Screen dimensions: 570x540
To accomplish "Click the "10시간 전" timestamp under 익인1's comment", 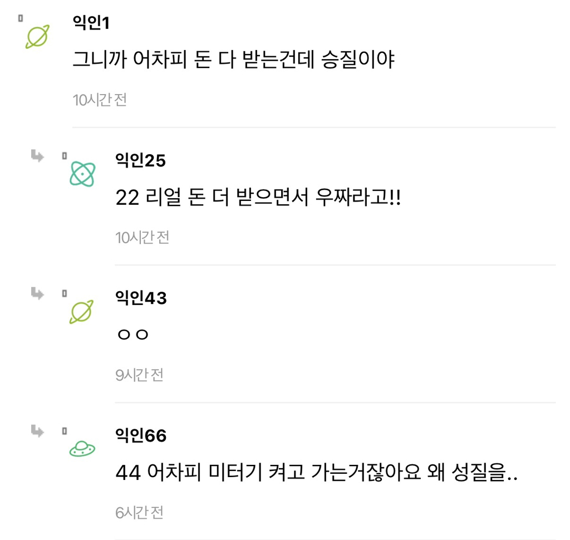I will 100,100.
